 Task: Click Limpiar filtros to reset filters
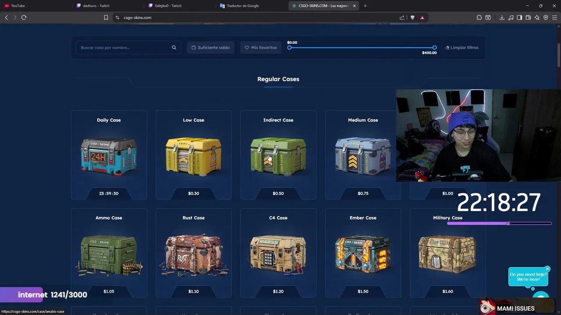[x=462, y=48]
